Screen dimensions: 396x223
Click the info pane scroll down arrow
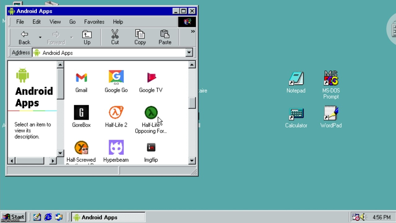[x=60, y=153]
